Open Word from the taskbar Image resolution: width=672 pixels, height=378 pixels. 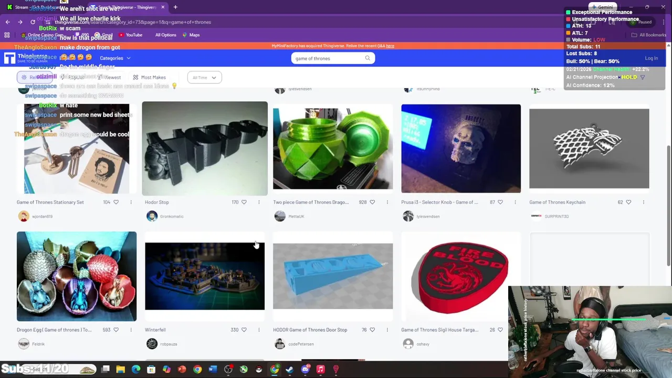[x=213, y=369]
